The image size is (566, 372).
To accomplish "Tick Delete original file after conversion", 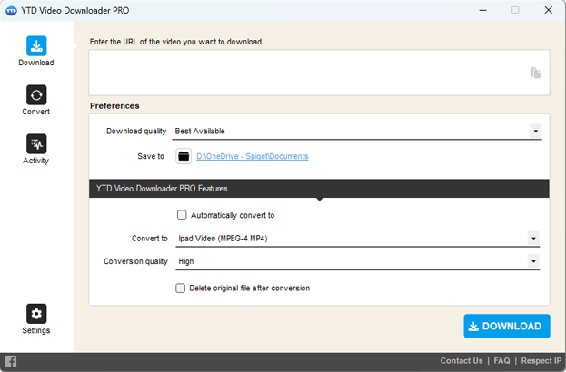I will coord(181,288).
